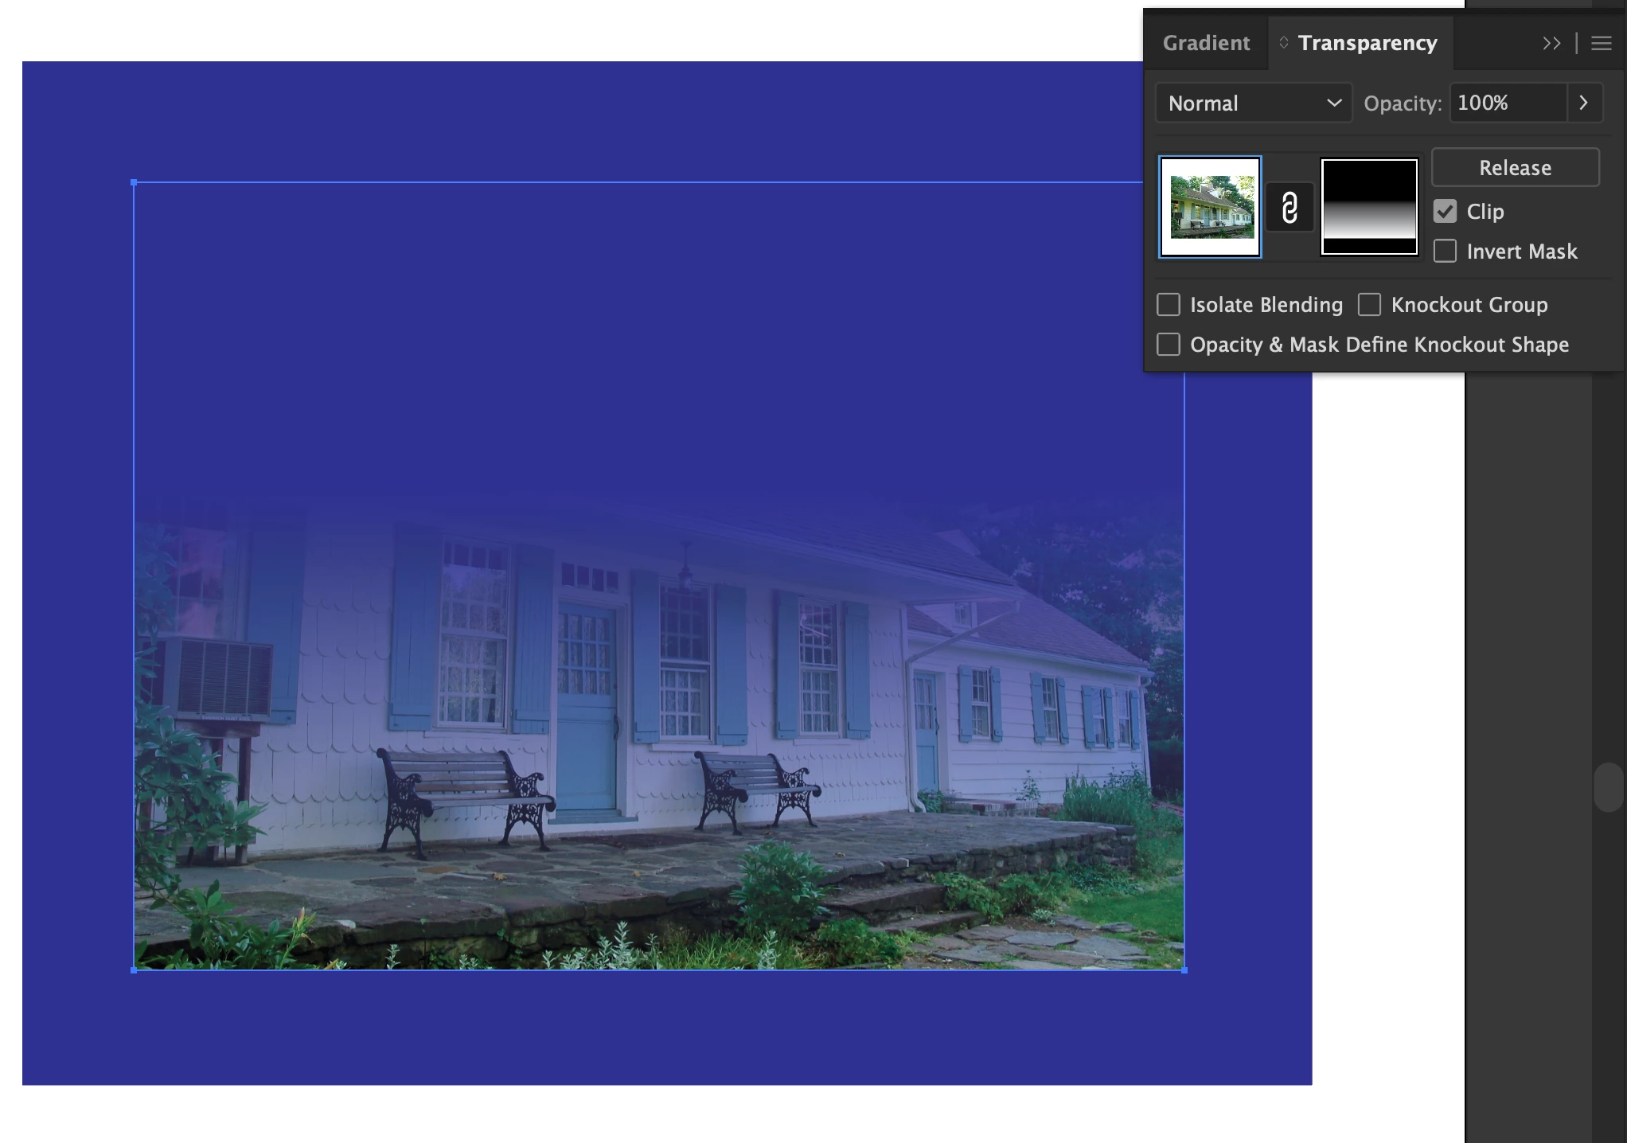Check the Knockout Group option
The height and width of the screenshot is (1143, 1627).
tap(1369, 305)
